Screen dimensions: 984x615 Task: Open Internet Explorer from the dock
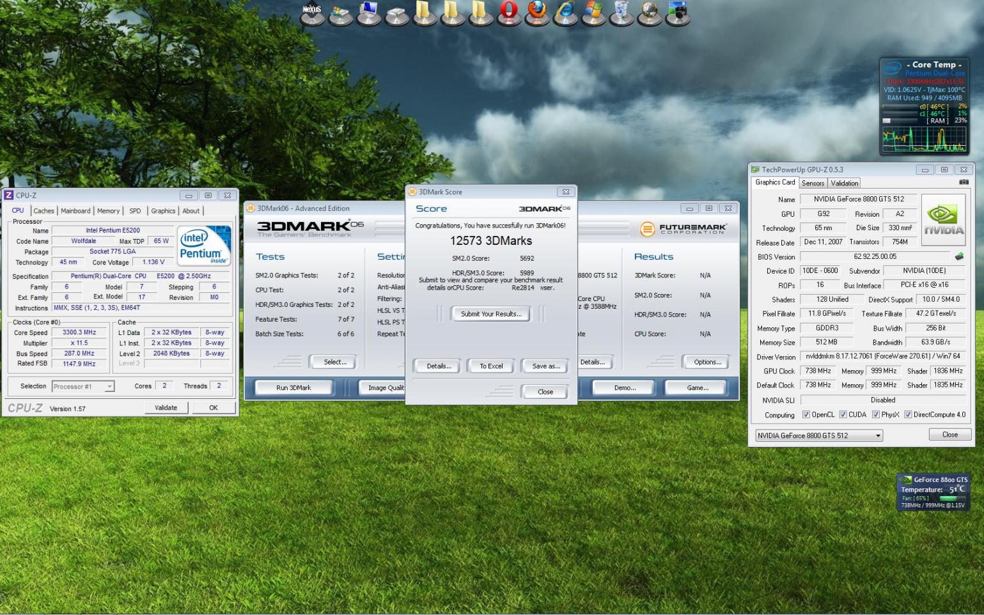pos(565,13)
